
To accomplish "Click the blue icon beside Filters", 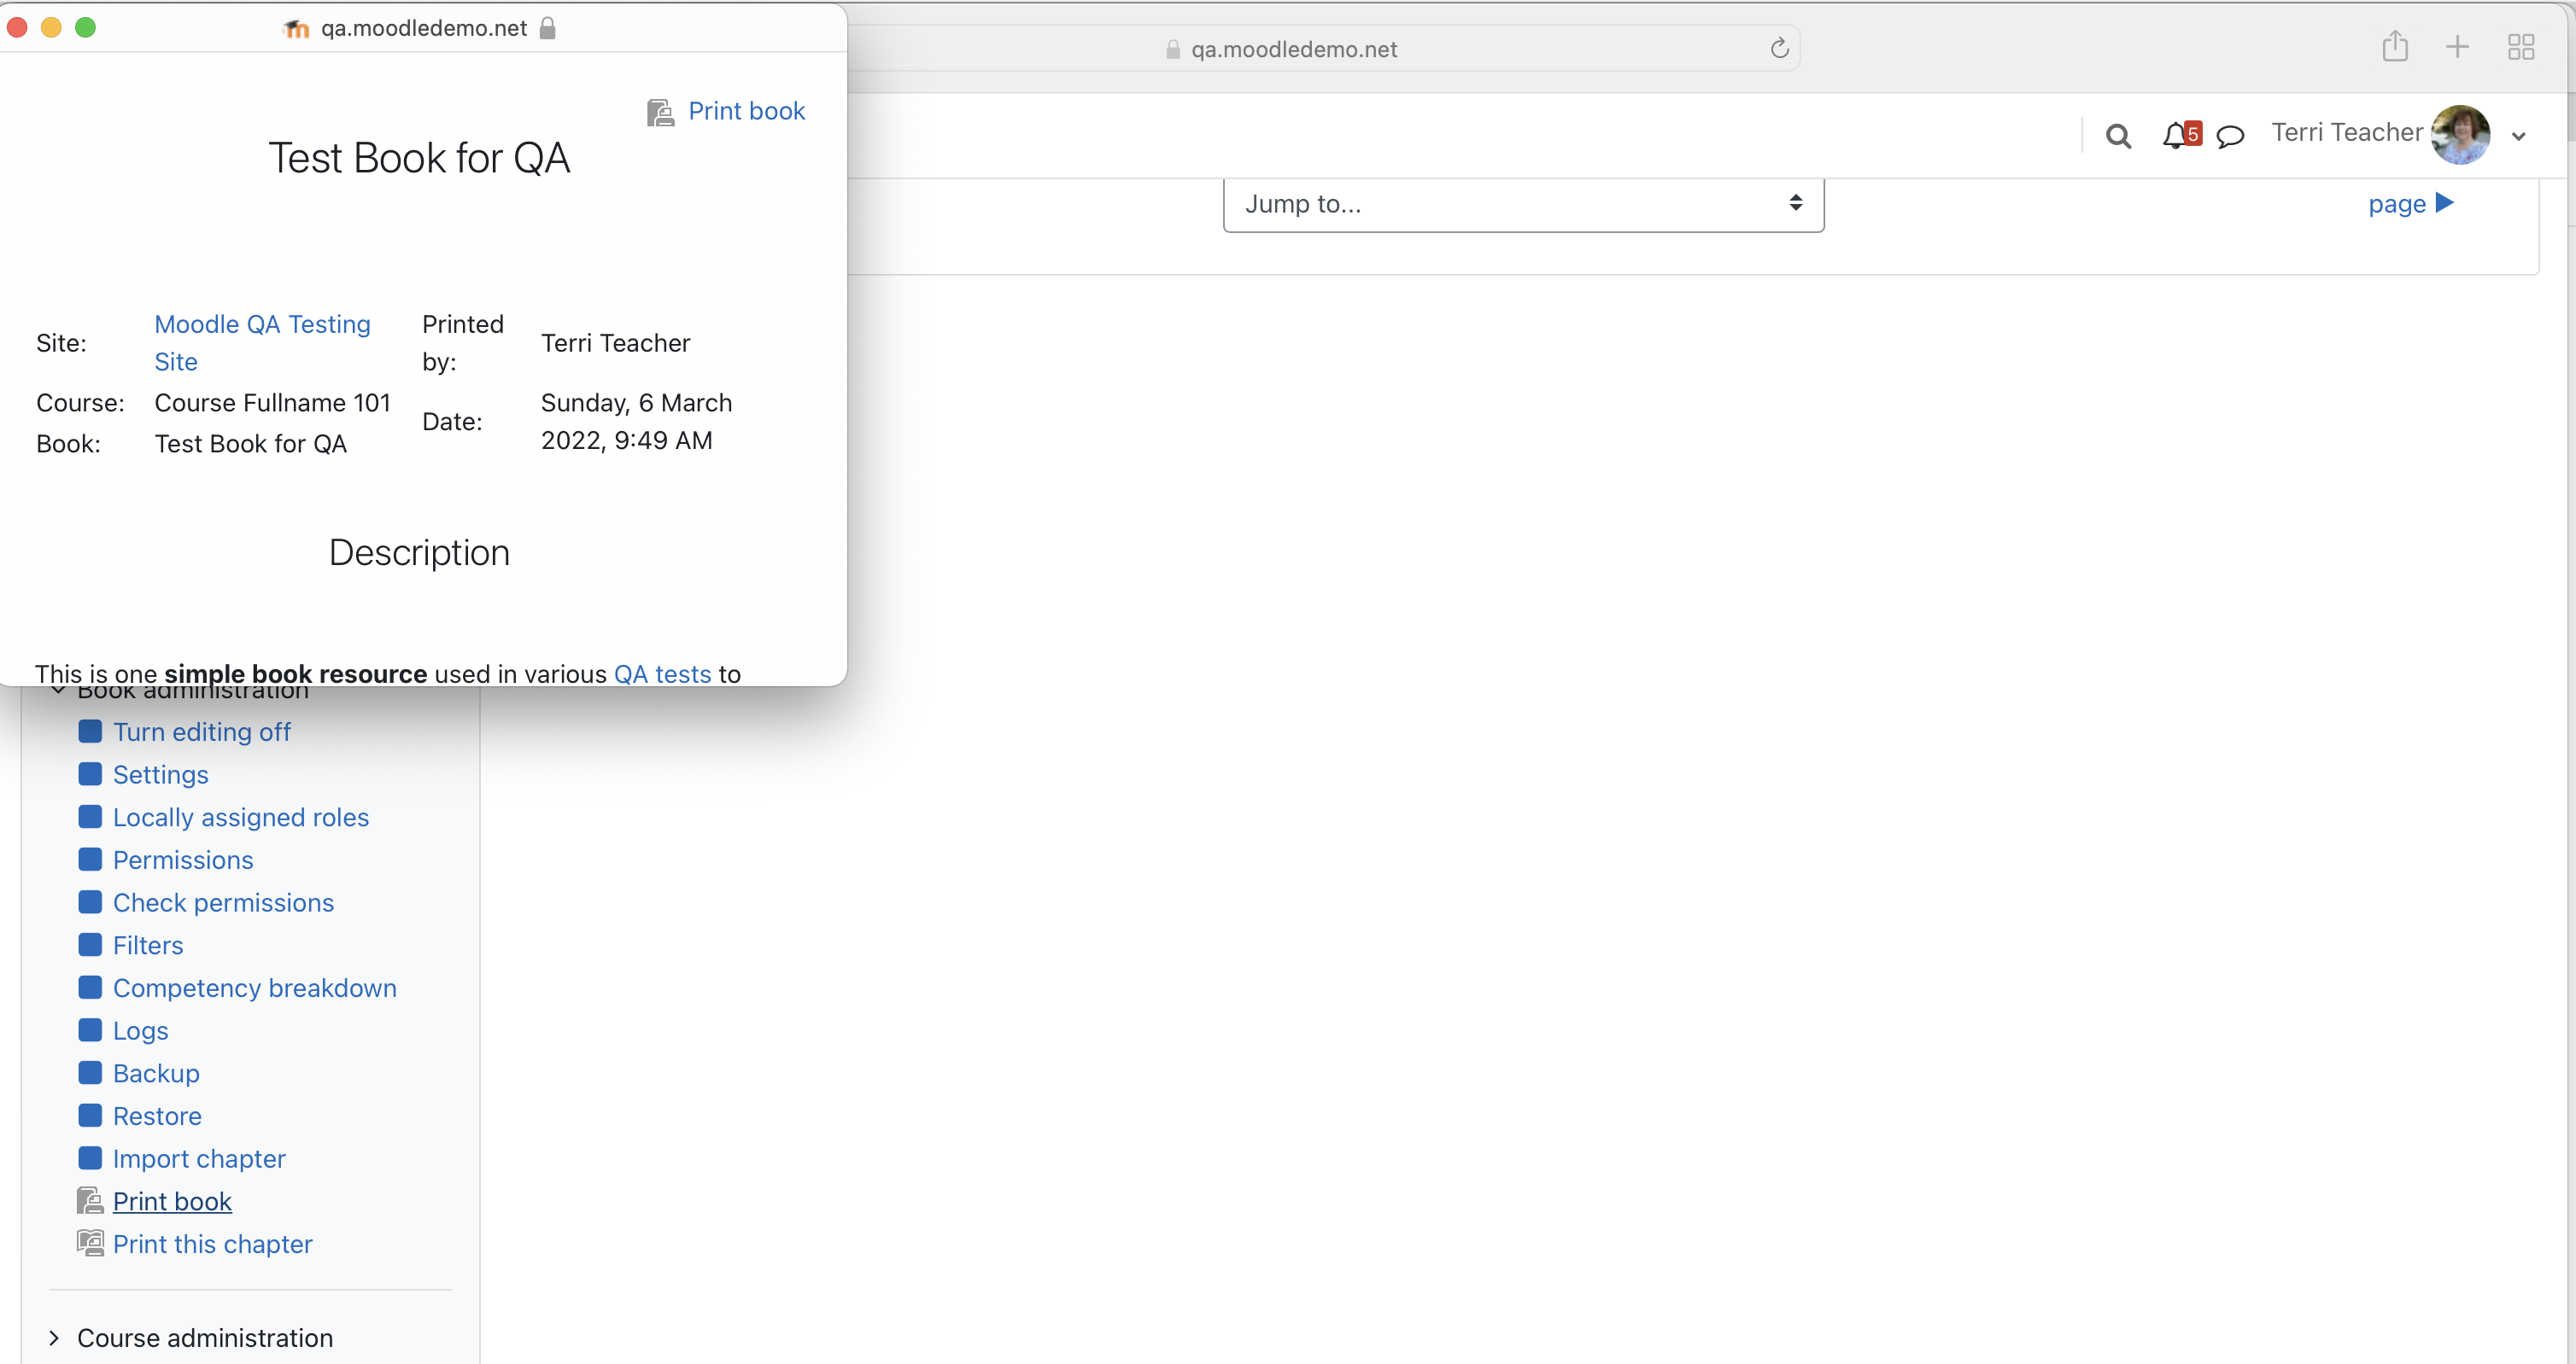I will coord(90,944).
